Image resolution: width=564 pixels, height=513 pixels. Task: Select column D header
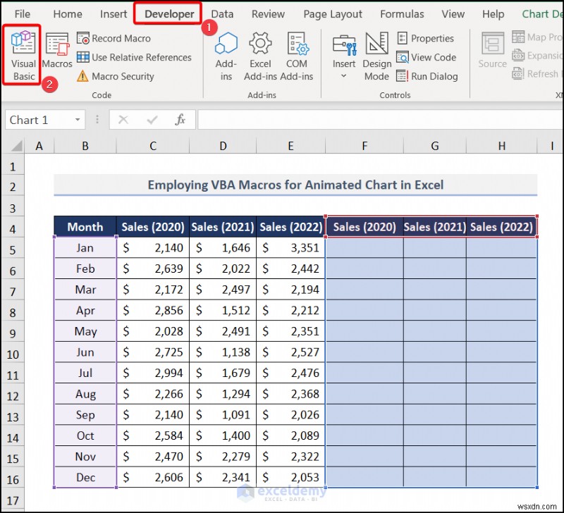223,146
